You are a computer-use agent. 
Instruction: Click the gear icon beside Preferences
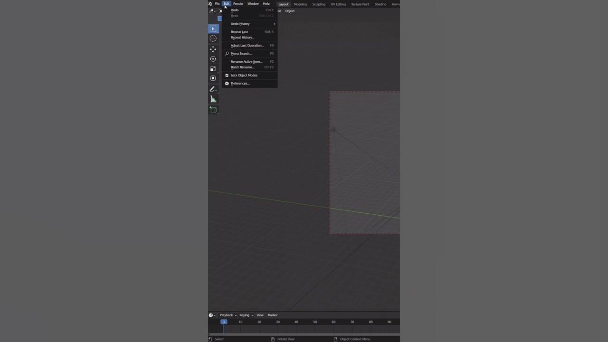[227, 84]
